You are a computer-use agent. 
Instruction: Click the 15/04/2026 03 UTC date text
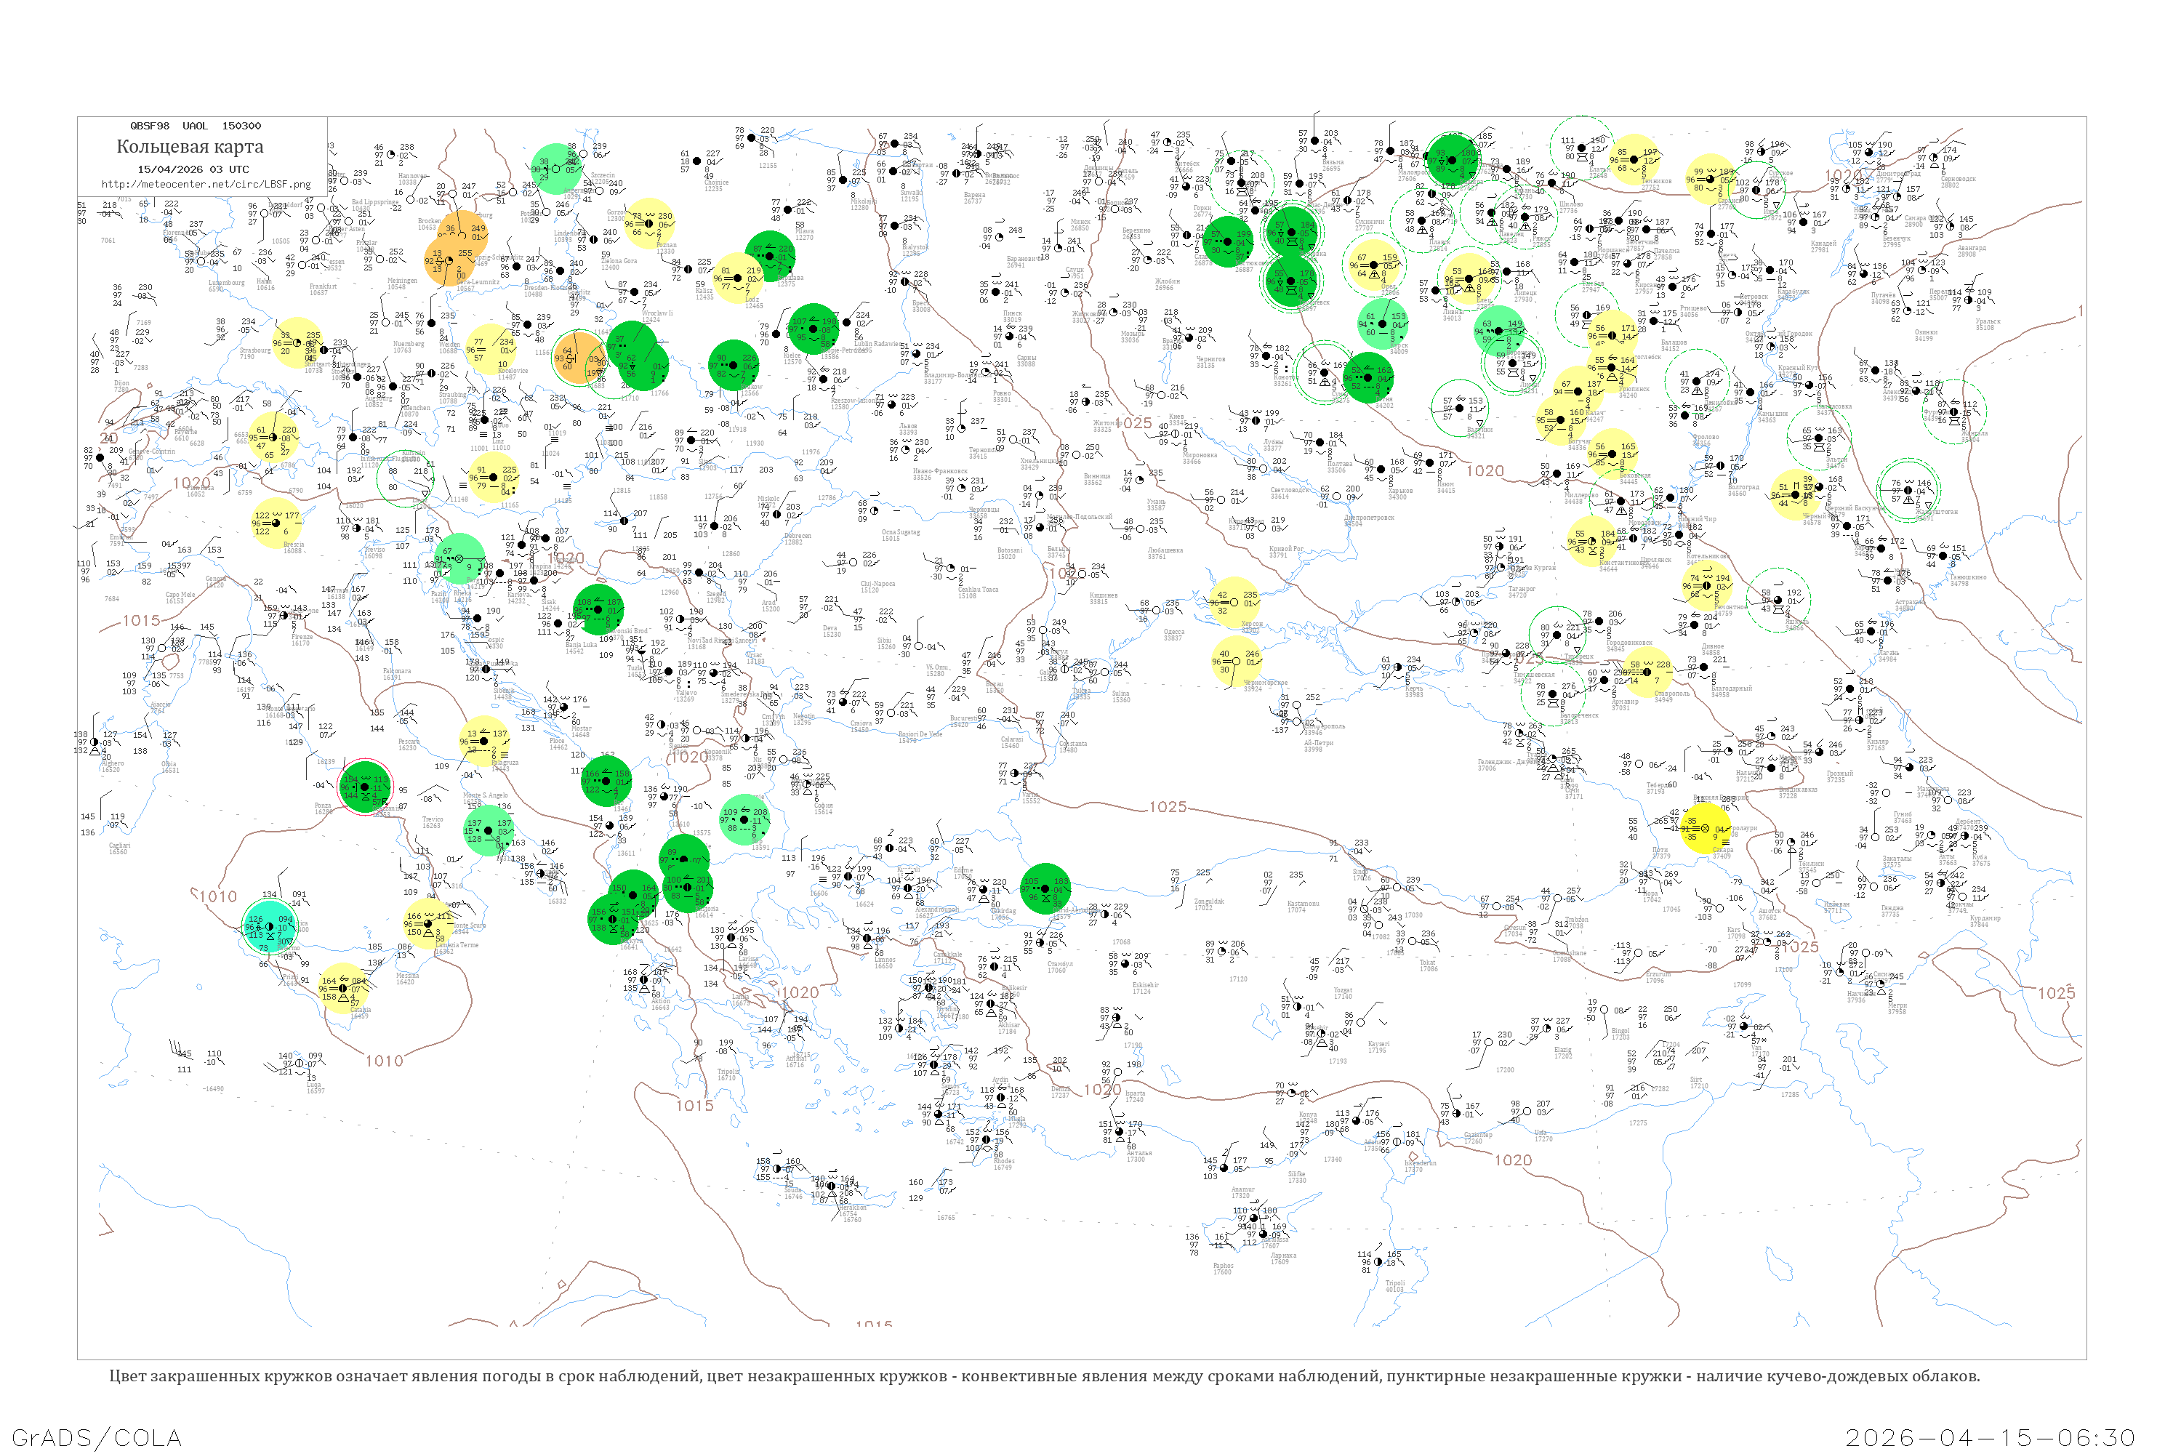(193, 169)
